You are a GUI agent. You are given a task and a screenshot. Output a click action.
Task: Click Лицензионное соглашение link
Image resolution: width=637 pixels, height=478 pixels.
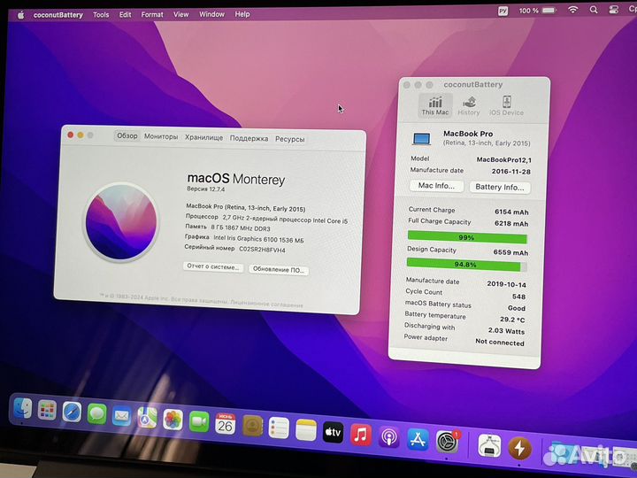click(x=266, y=304)
